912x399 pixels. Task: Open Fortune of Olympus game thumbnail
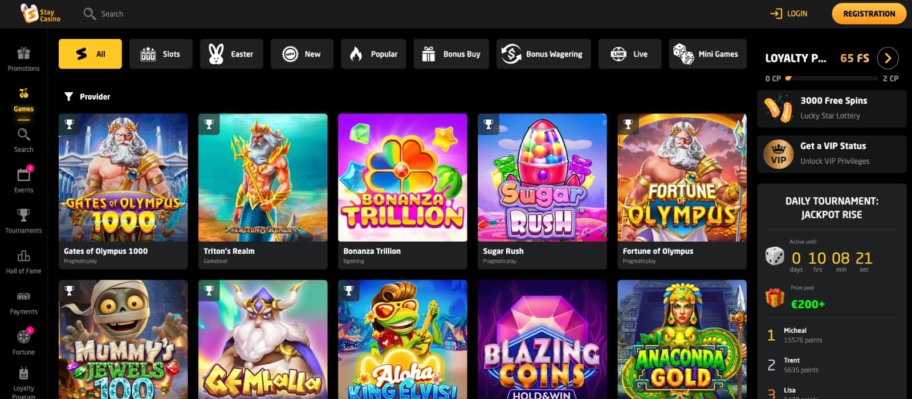coord(682,178)
